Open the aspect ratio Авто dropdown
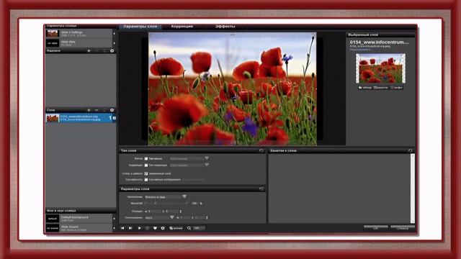Screen dimensions: 461x259 159,217
